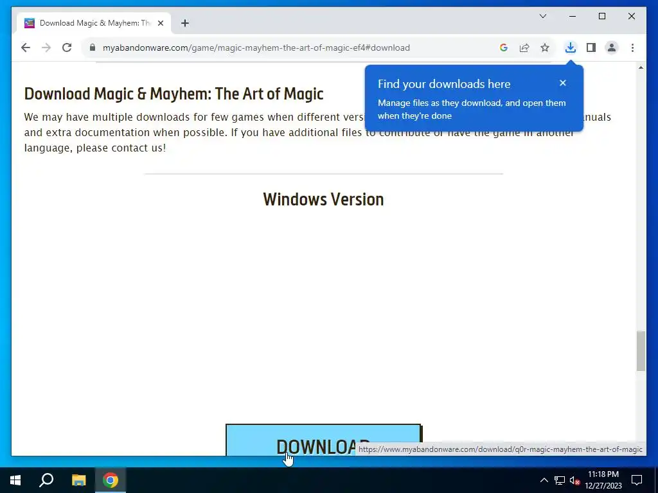This screenshot has height=493, width=658.
Task: Minimize the Chrome window
Action: click(573, 16)
